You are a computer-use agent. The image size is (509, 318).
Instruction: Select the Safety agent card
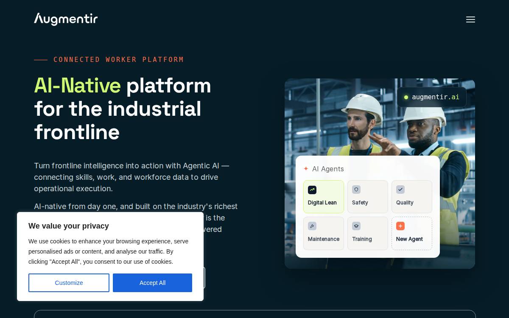point(368,197)
